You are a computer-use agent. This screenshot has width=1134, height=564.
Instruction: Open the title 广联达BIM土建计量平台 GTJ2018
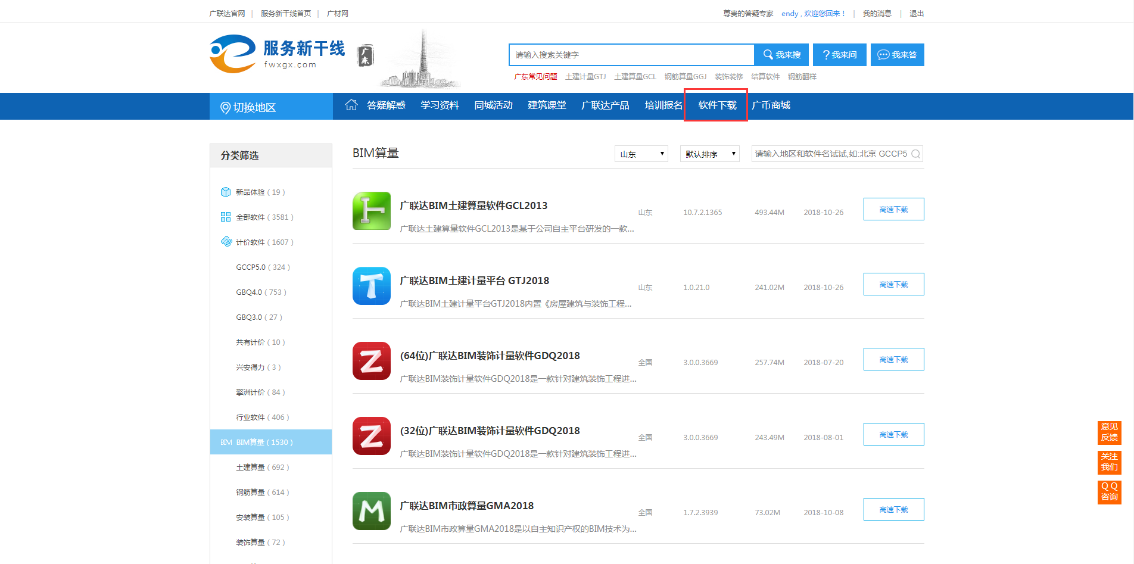[474, 281]
